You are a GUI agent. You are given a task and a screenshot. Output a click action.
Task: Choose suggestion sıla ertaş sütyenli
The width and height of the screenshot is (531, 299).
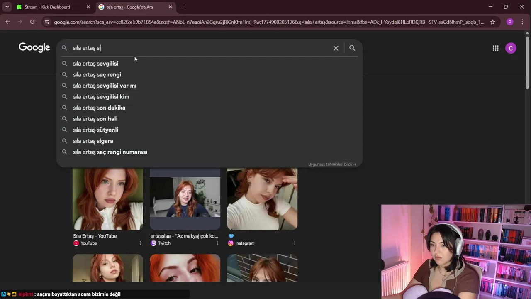(209, 130)
